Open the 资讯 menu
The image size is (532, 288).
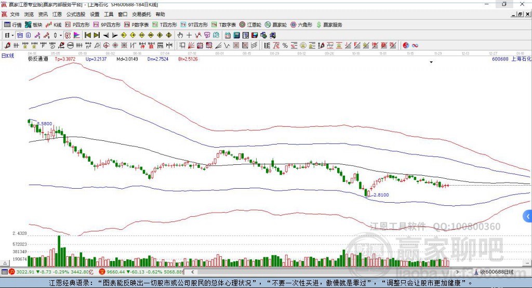click(x=43, y=14)
